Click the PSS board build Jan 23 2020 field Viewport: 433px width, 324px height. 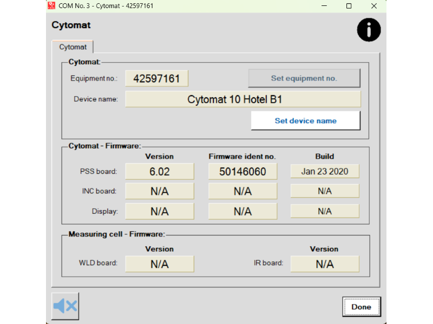coord(325,172)
